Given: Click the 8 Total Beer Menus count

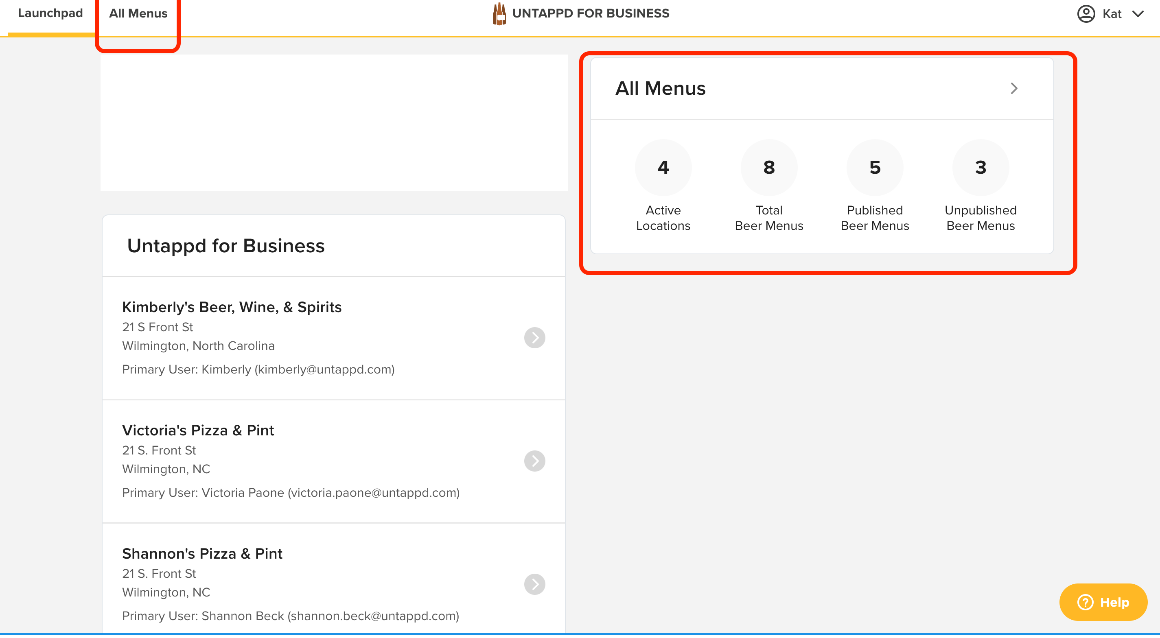Looking at the screenshot, I should pyautogui.click(x=769, y=168).
